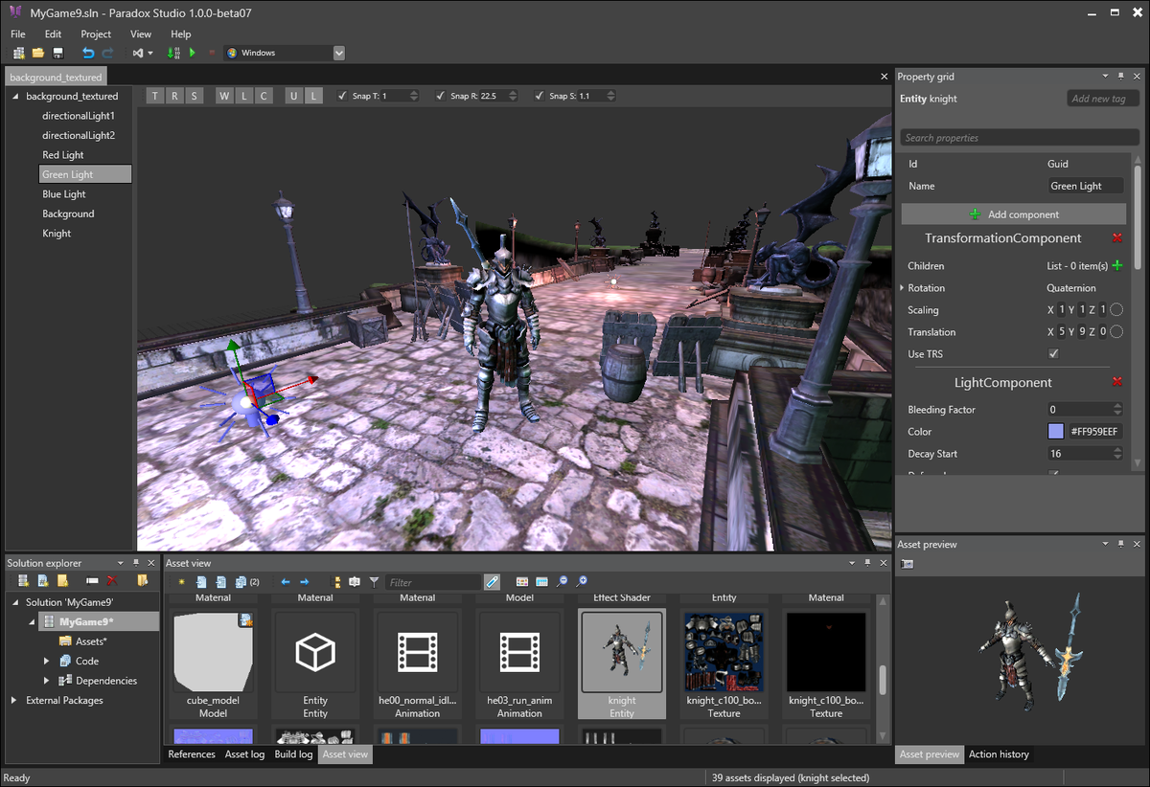Expand the Dependencies tree node
This screenshot has width=1150, height=787.
tap(46, 681)
